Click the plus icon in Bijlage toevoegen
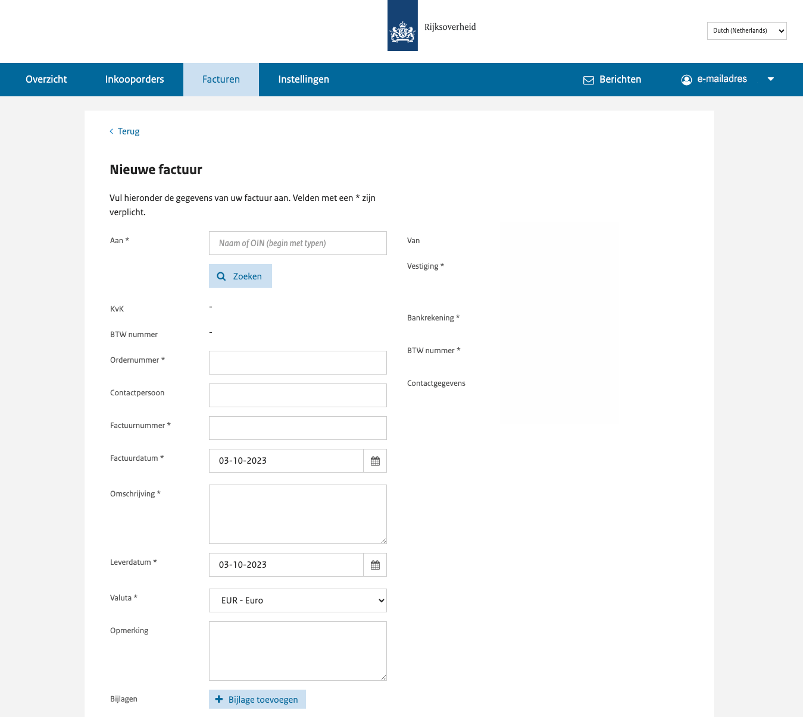The image size is (803, 717). pyautogui.click(x=219, y=699)
